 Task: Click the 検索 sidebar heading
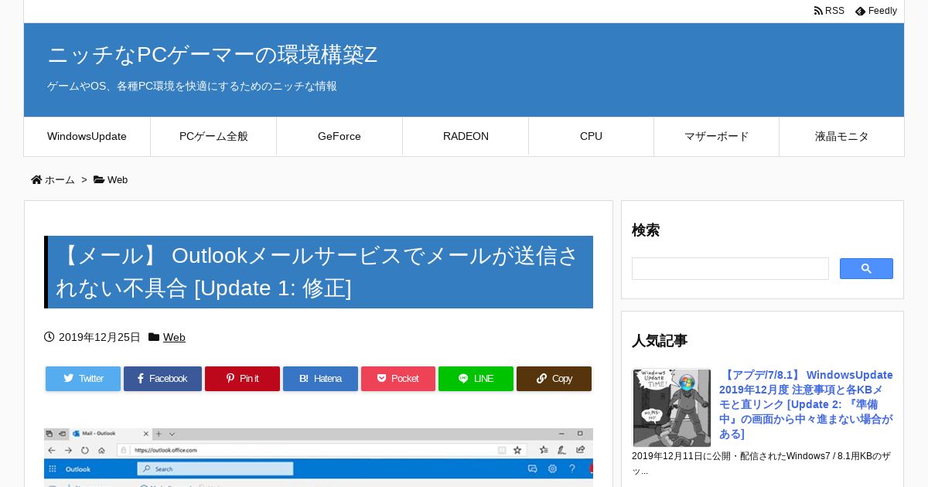(646, 230)
